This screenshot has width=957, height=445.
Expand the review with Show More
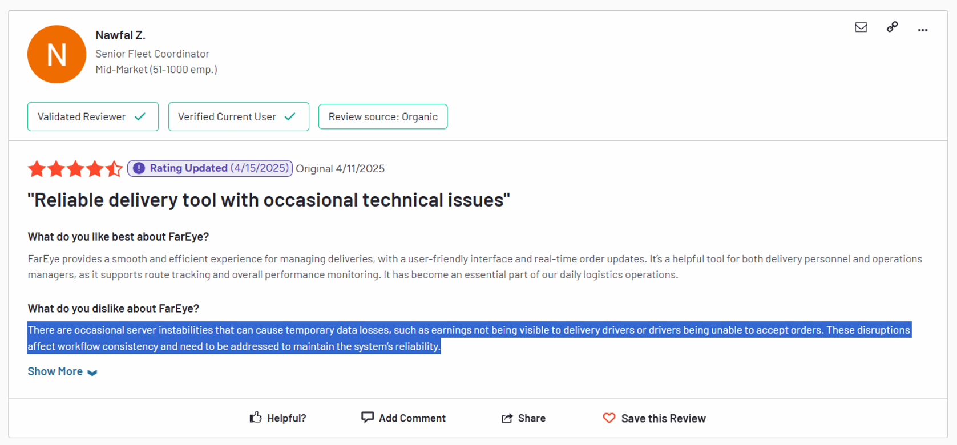62,371
